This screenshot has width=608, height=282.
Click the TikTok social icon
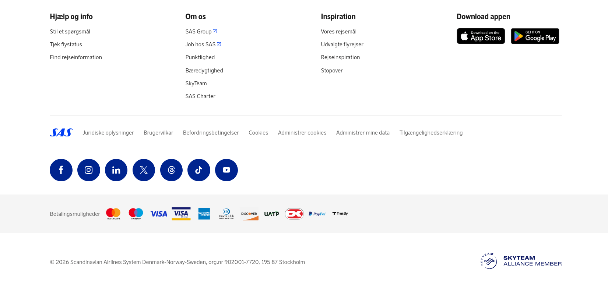click(x=199, y=170)
